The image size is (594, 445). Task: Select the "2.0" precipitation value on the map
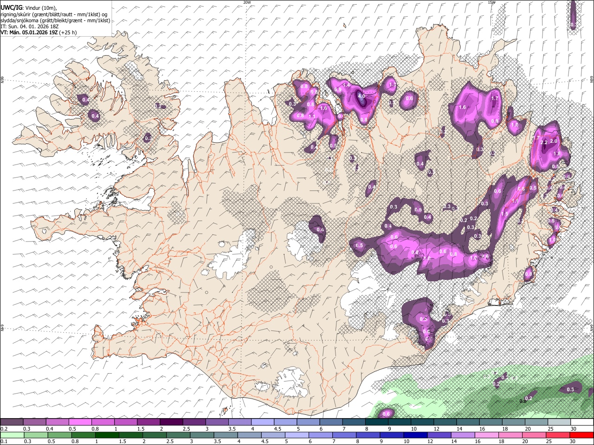coord(553,141)
